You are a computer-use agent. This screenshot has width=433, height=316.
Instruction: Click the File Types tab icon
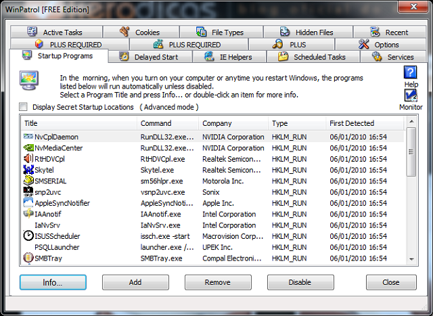point(202,32)
